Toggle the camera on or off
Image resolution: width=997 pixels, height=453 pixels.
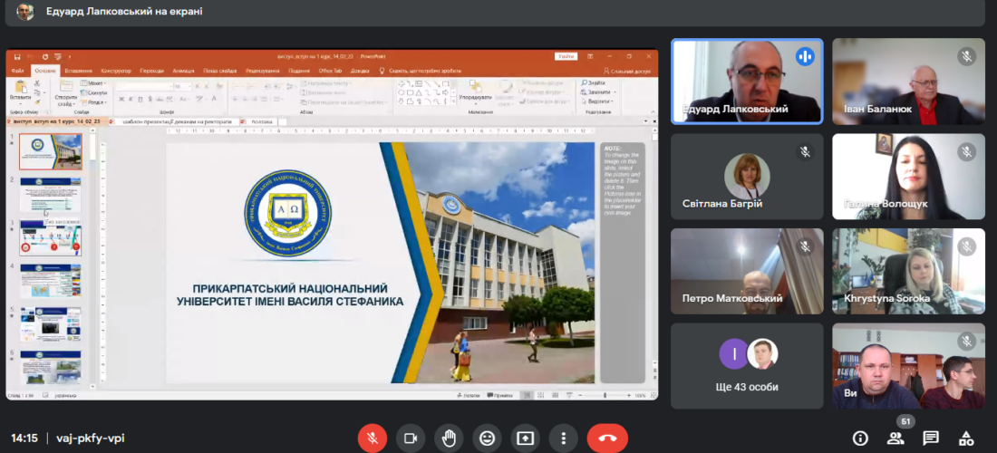coord(411,438)
